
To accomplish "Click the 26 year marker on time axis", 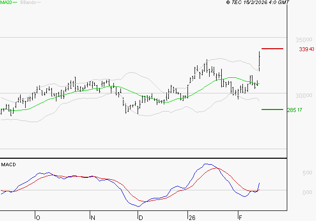I will pyautogui.click(x=192, y=217).
